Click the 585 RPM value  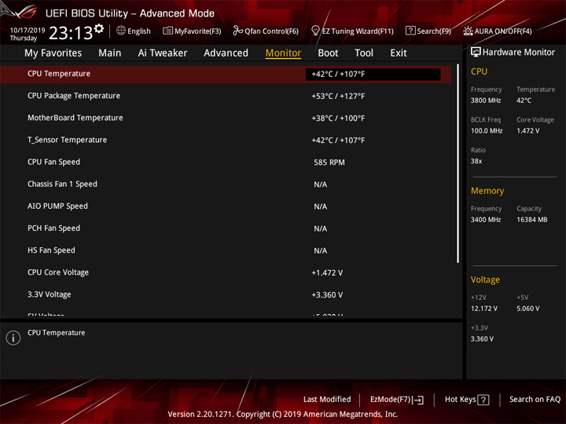(x=329, y=163)
